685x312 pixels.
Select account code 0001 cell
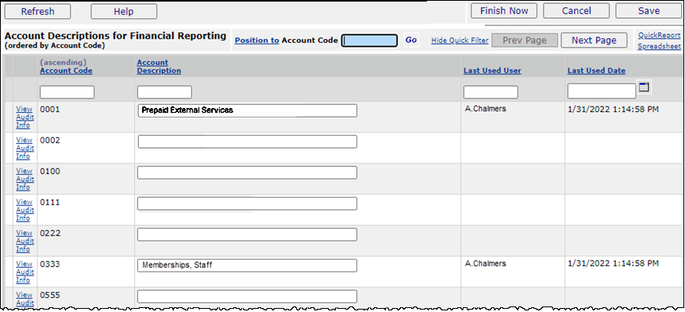[50, 110]
